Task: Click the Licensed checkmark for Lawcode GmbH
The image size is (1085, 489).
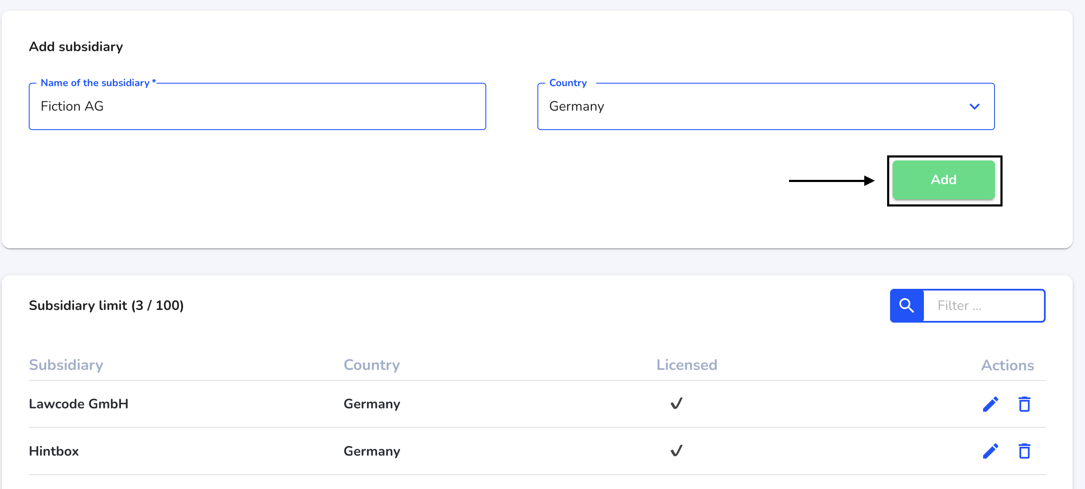Action: 677,404
